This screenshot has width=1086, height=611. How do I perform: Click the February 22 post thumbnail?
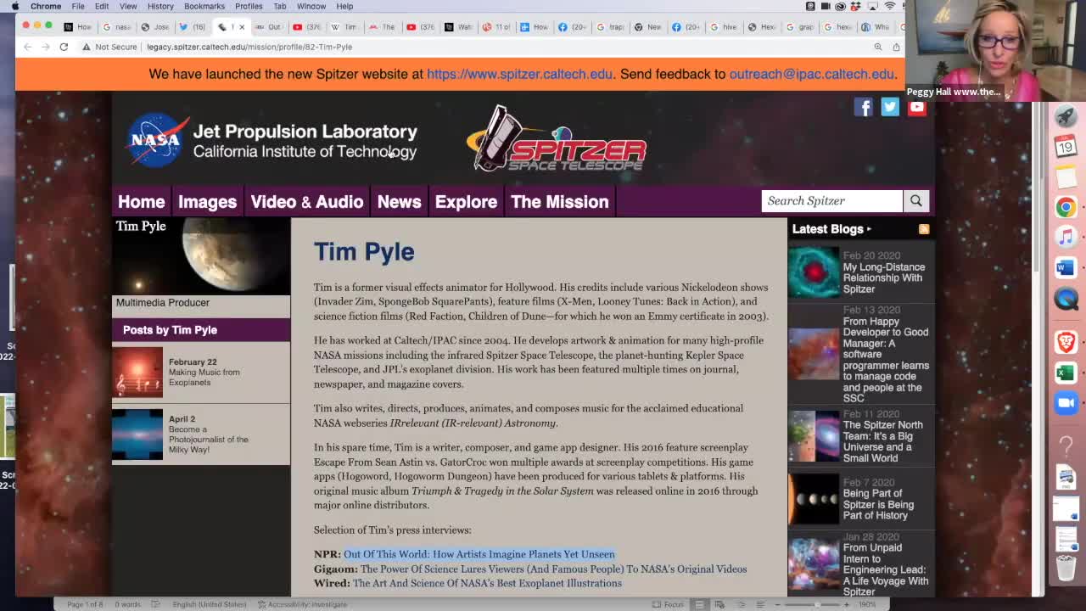(137, 372)
